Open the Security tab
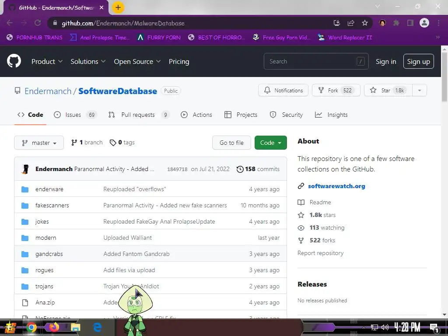The image size is (448, 336). (286, 115)
